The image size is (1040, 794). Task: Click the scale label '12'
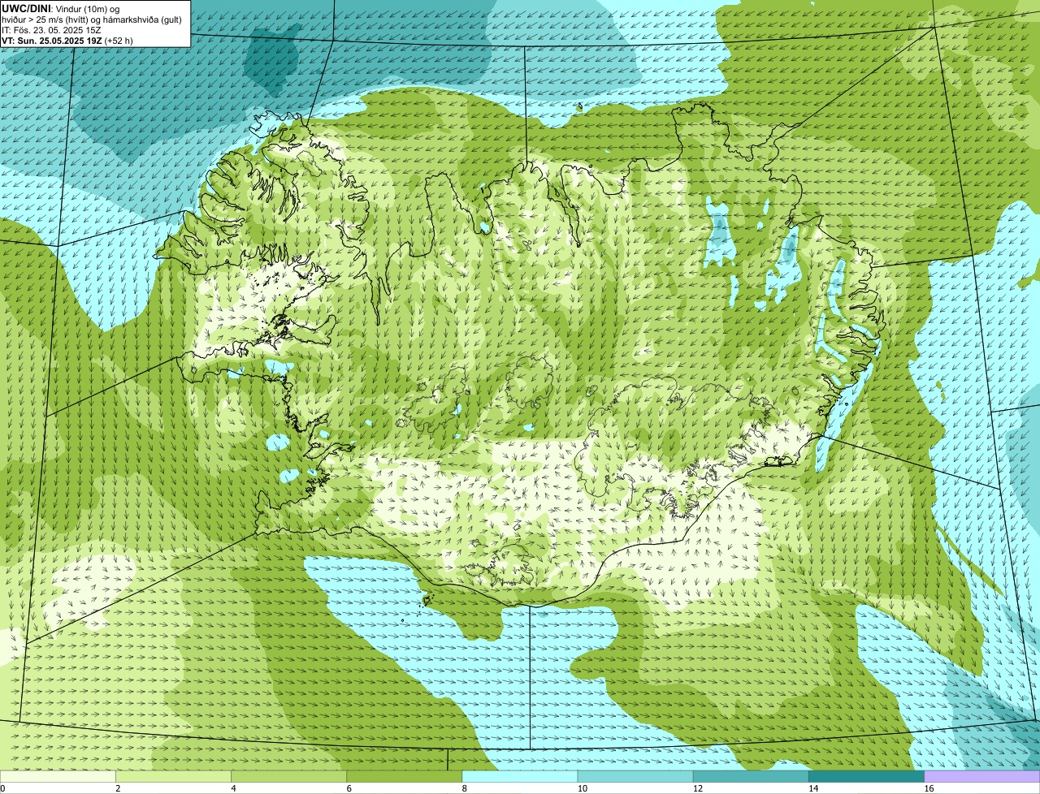pos(698,788)
